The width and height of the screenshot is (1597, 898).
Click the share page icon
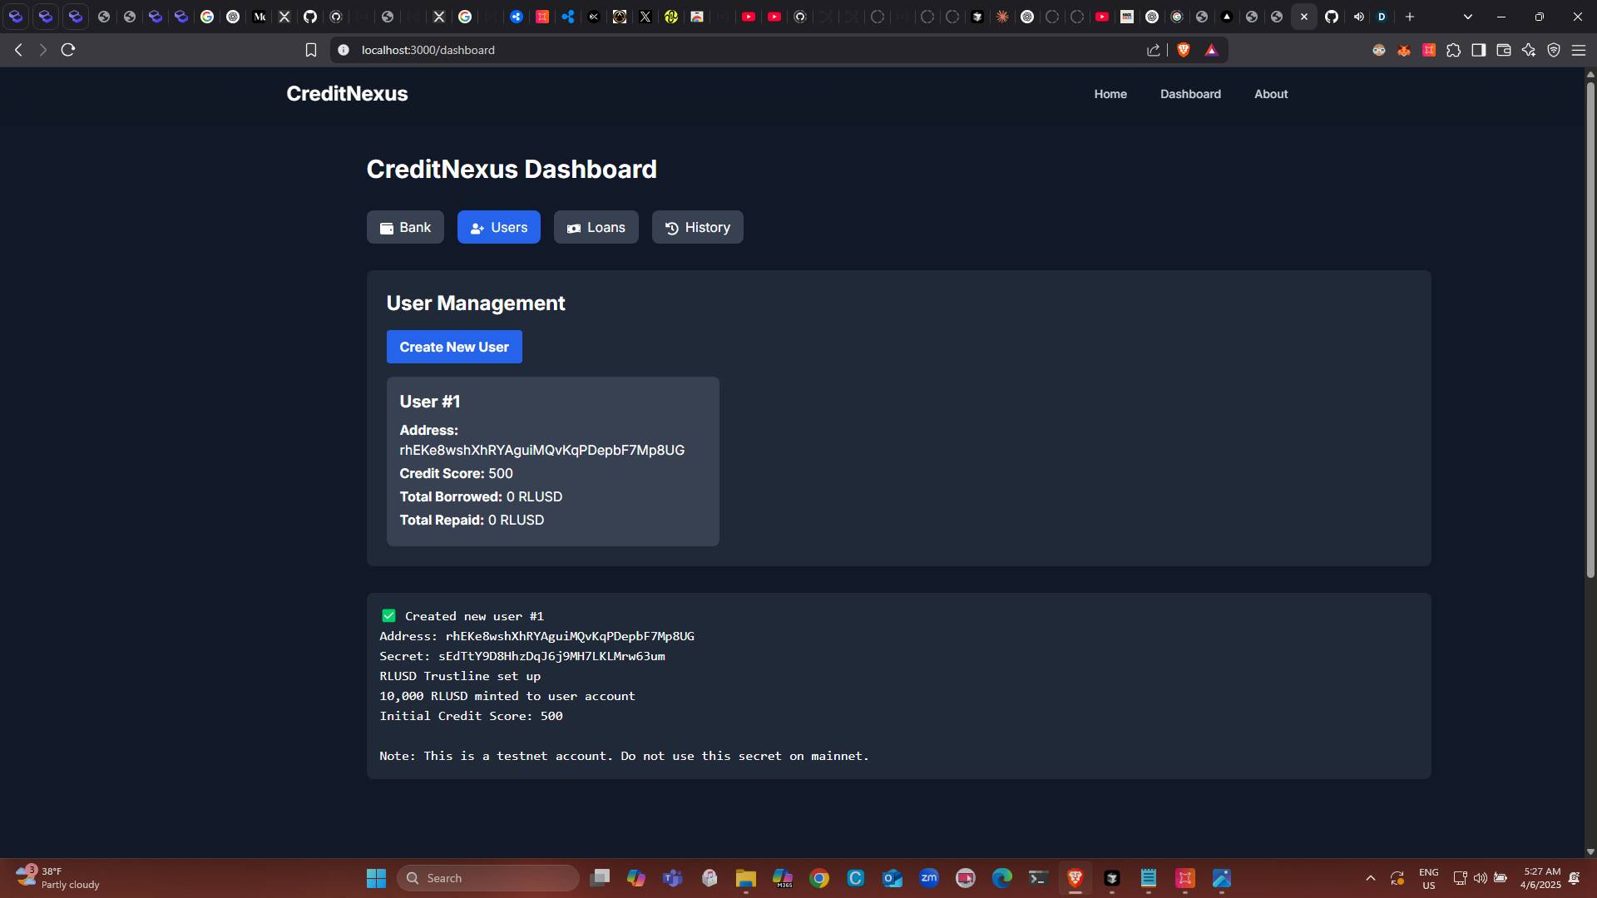[1153, 50]
